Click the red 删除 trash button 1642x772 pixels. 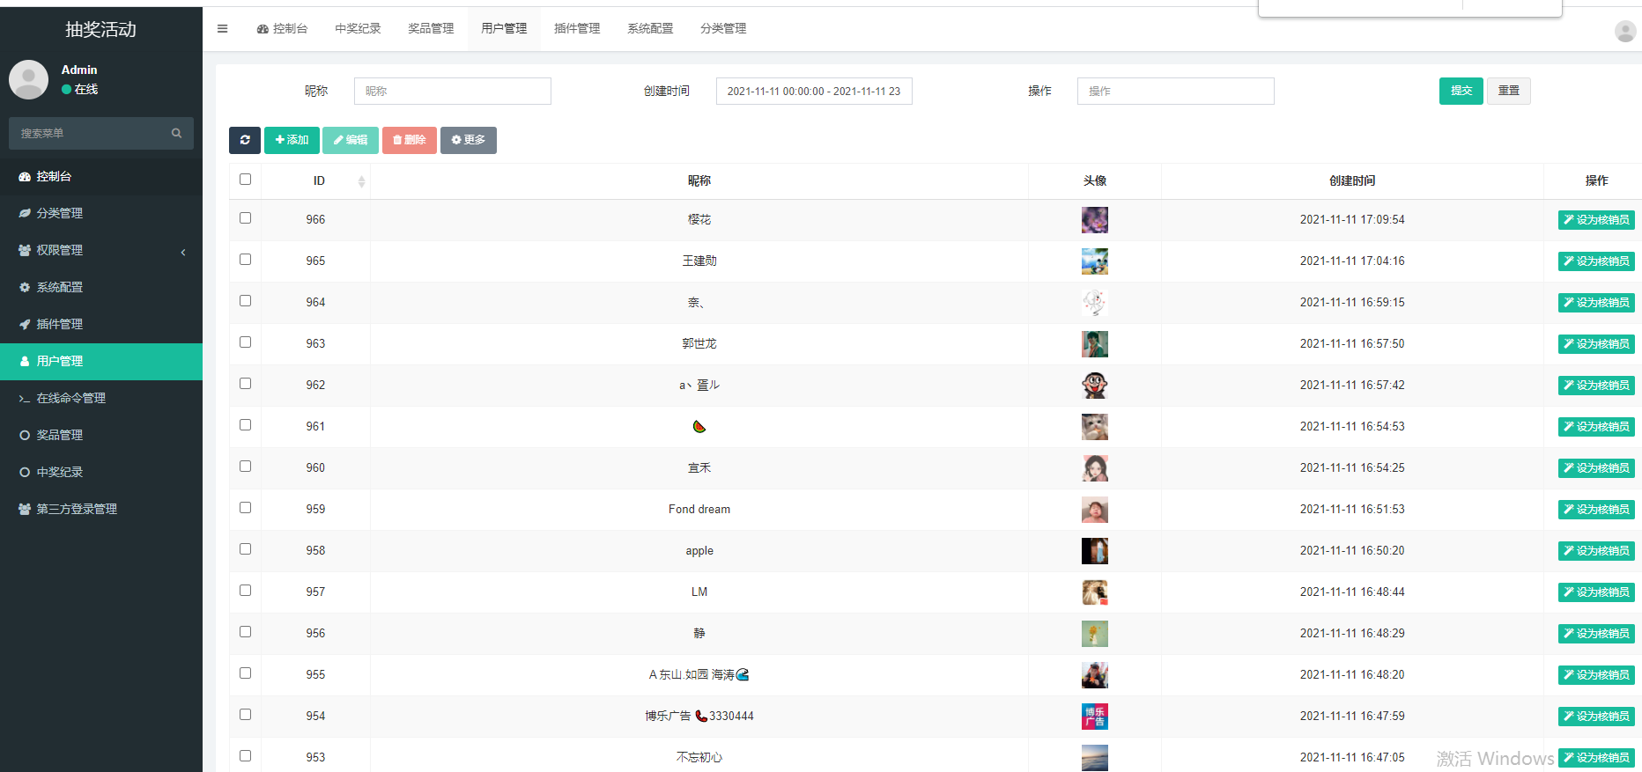pyautogui.click(x=409, y=140)
